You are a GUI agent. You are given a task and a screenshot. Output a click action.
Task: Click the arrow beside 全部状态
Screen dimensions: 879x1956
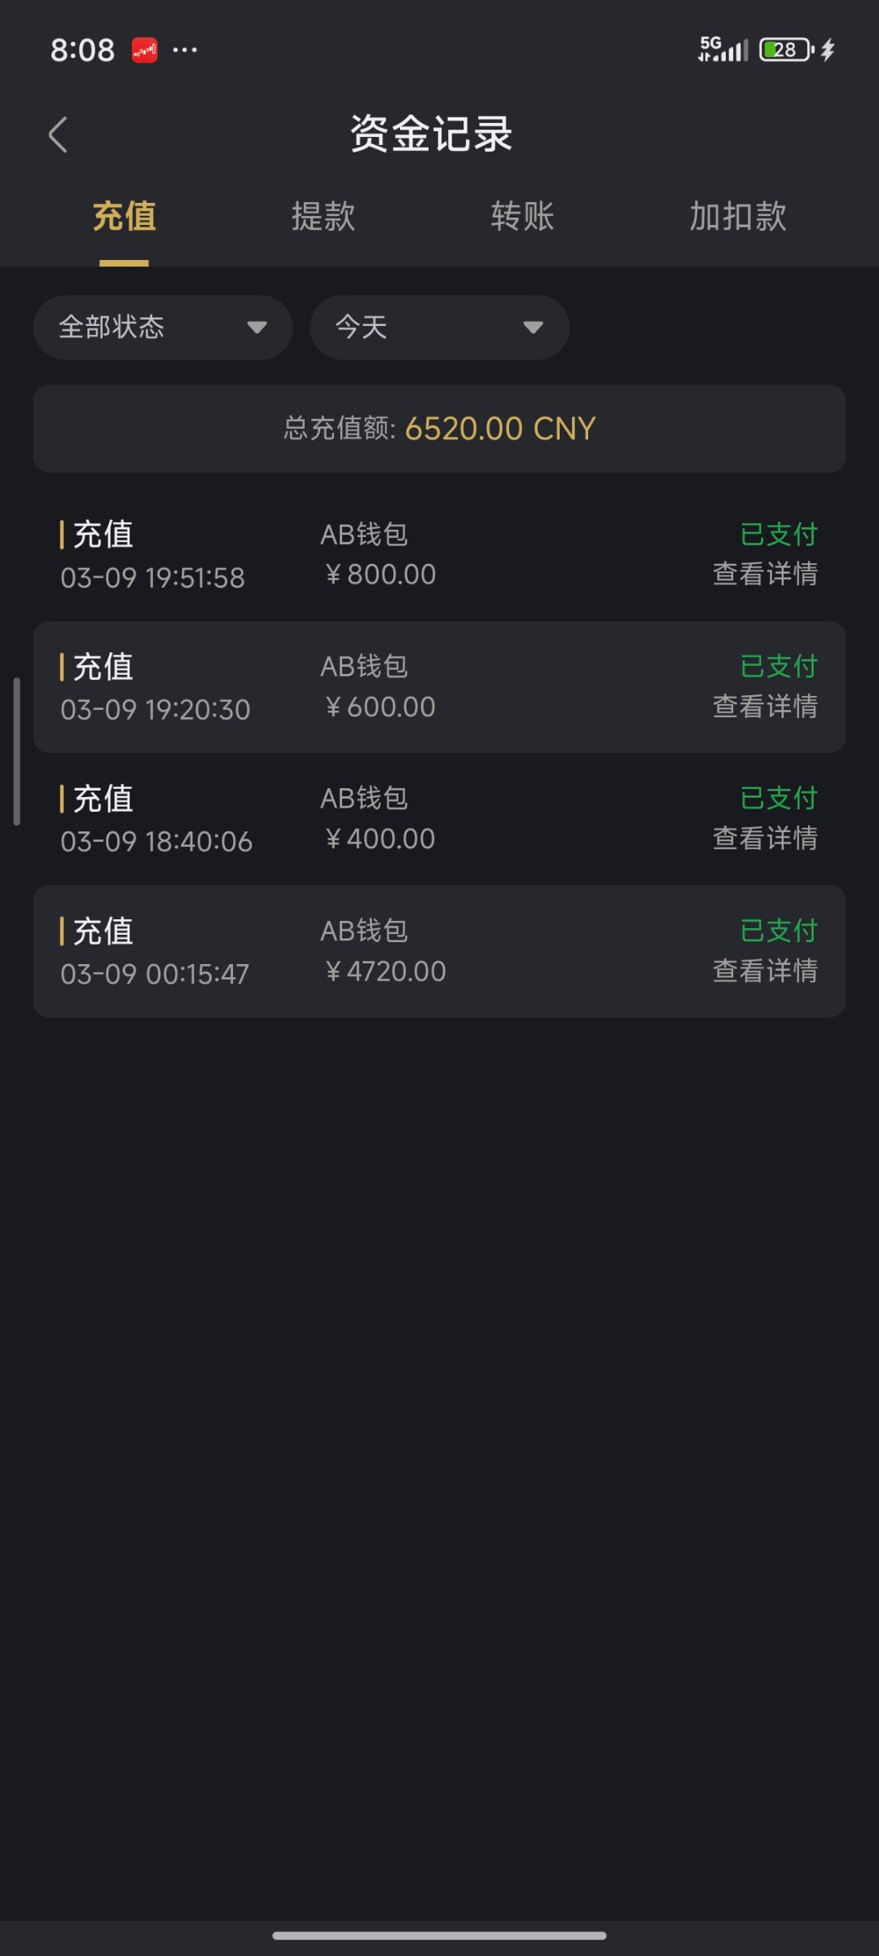257,328
